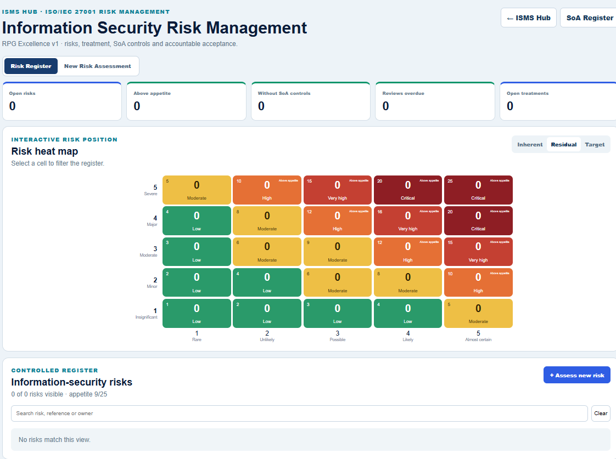Screen dimensions: 616x459
Task: Click the "Information-security risks" heading
Action: coord(72,382)
